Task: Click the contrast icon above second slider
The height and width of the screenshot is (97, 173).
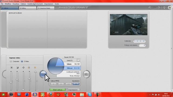Action: point(17,68)
